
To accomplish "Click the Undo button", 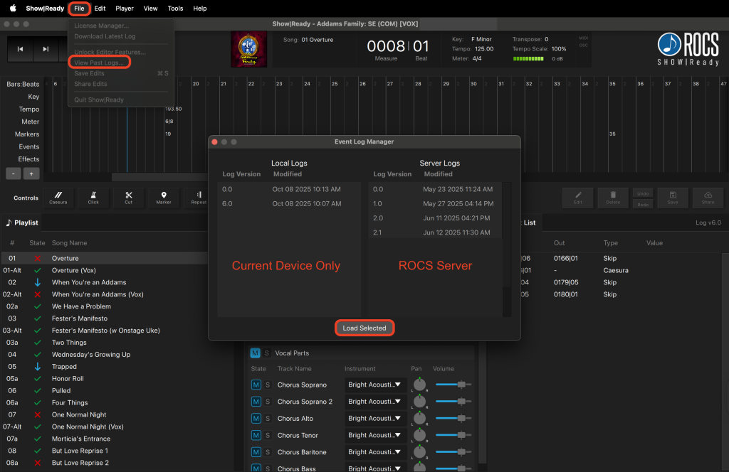I will (642, 193).
